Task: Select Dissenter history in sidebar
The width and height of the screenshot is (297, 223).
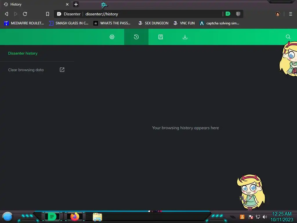Action: click(23, 53)
